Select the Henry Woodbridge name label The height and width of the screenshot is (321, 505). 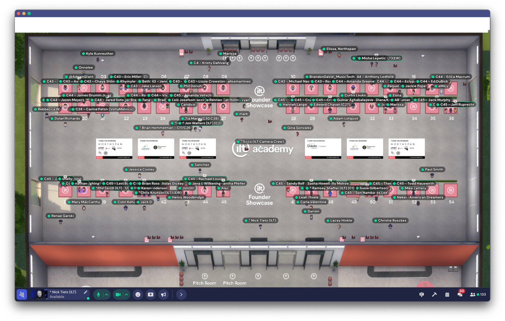(x=186, y=197)
